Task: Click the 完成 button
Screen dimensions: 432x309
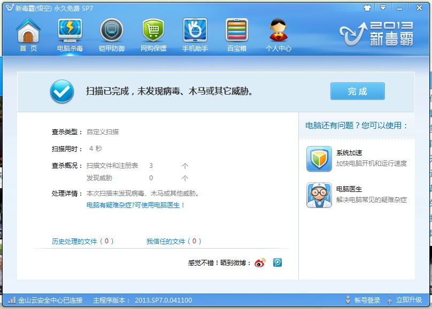Action: (x=357, y=91)
